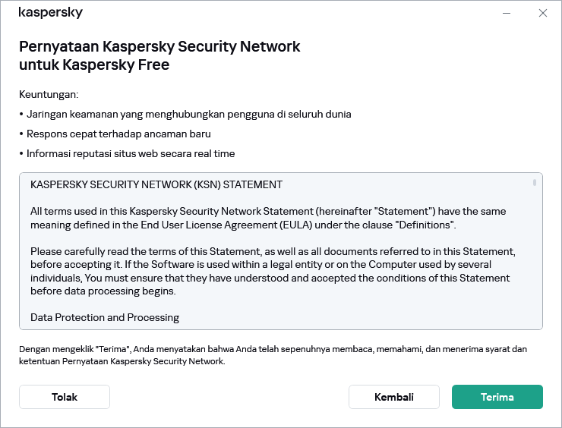Click the "Respons cepat terhadap ancaman baru" bullet
This screenshot has height=428, width=562.
(x=118, y=134)
